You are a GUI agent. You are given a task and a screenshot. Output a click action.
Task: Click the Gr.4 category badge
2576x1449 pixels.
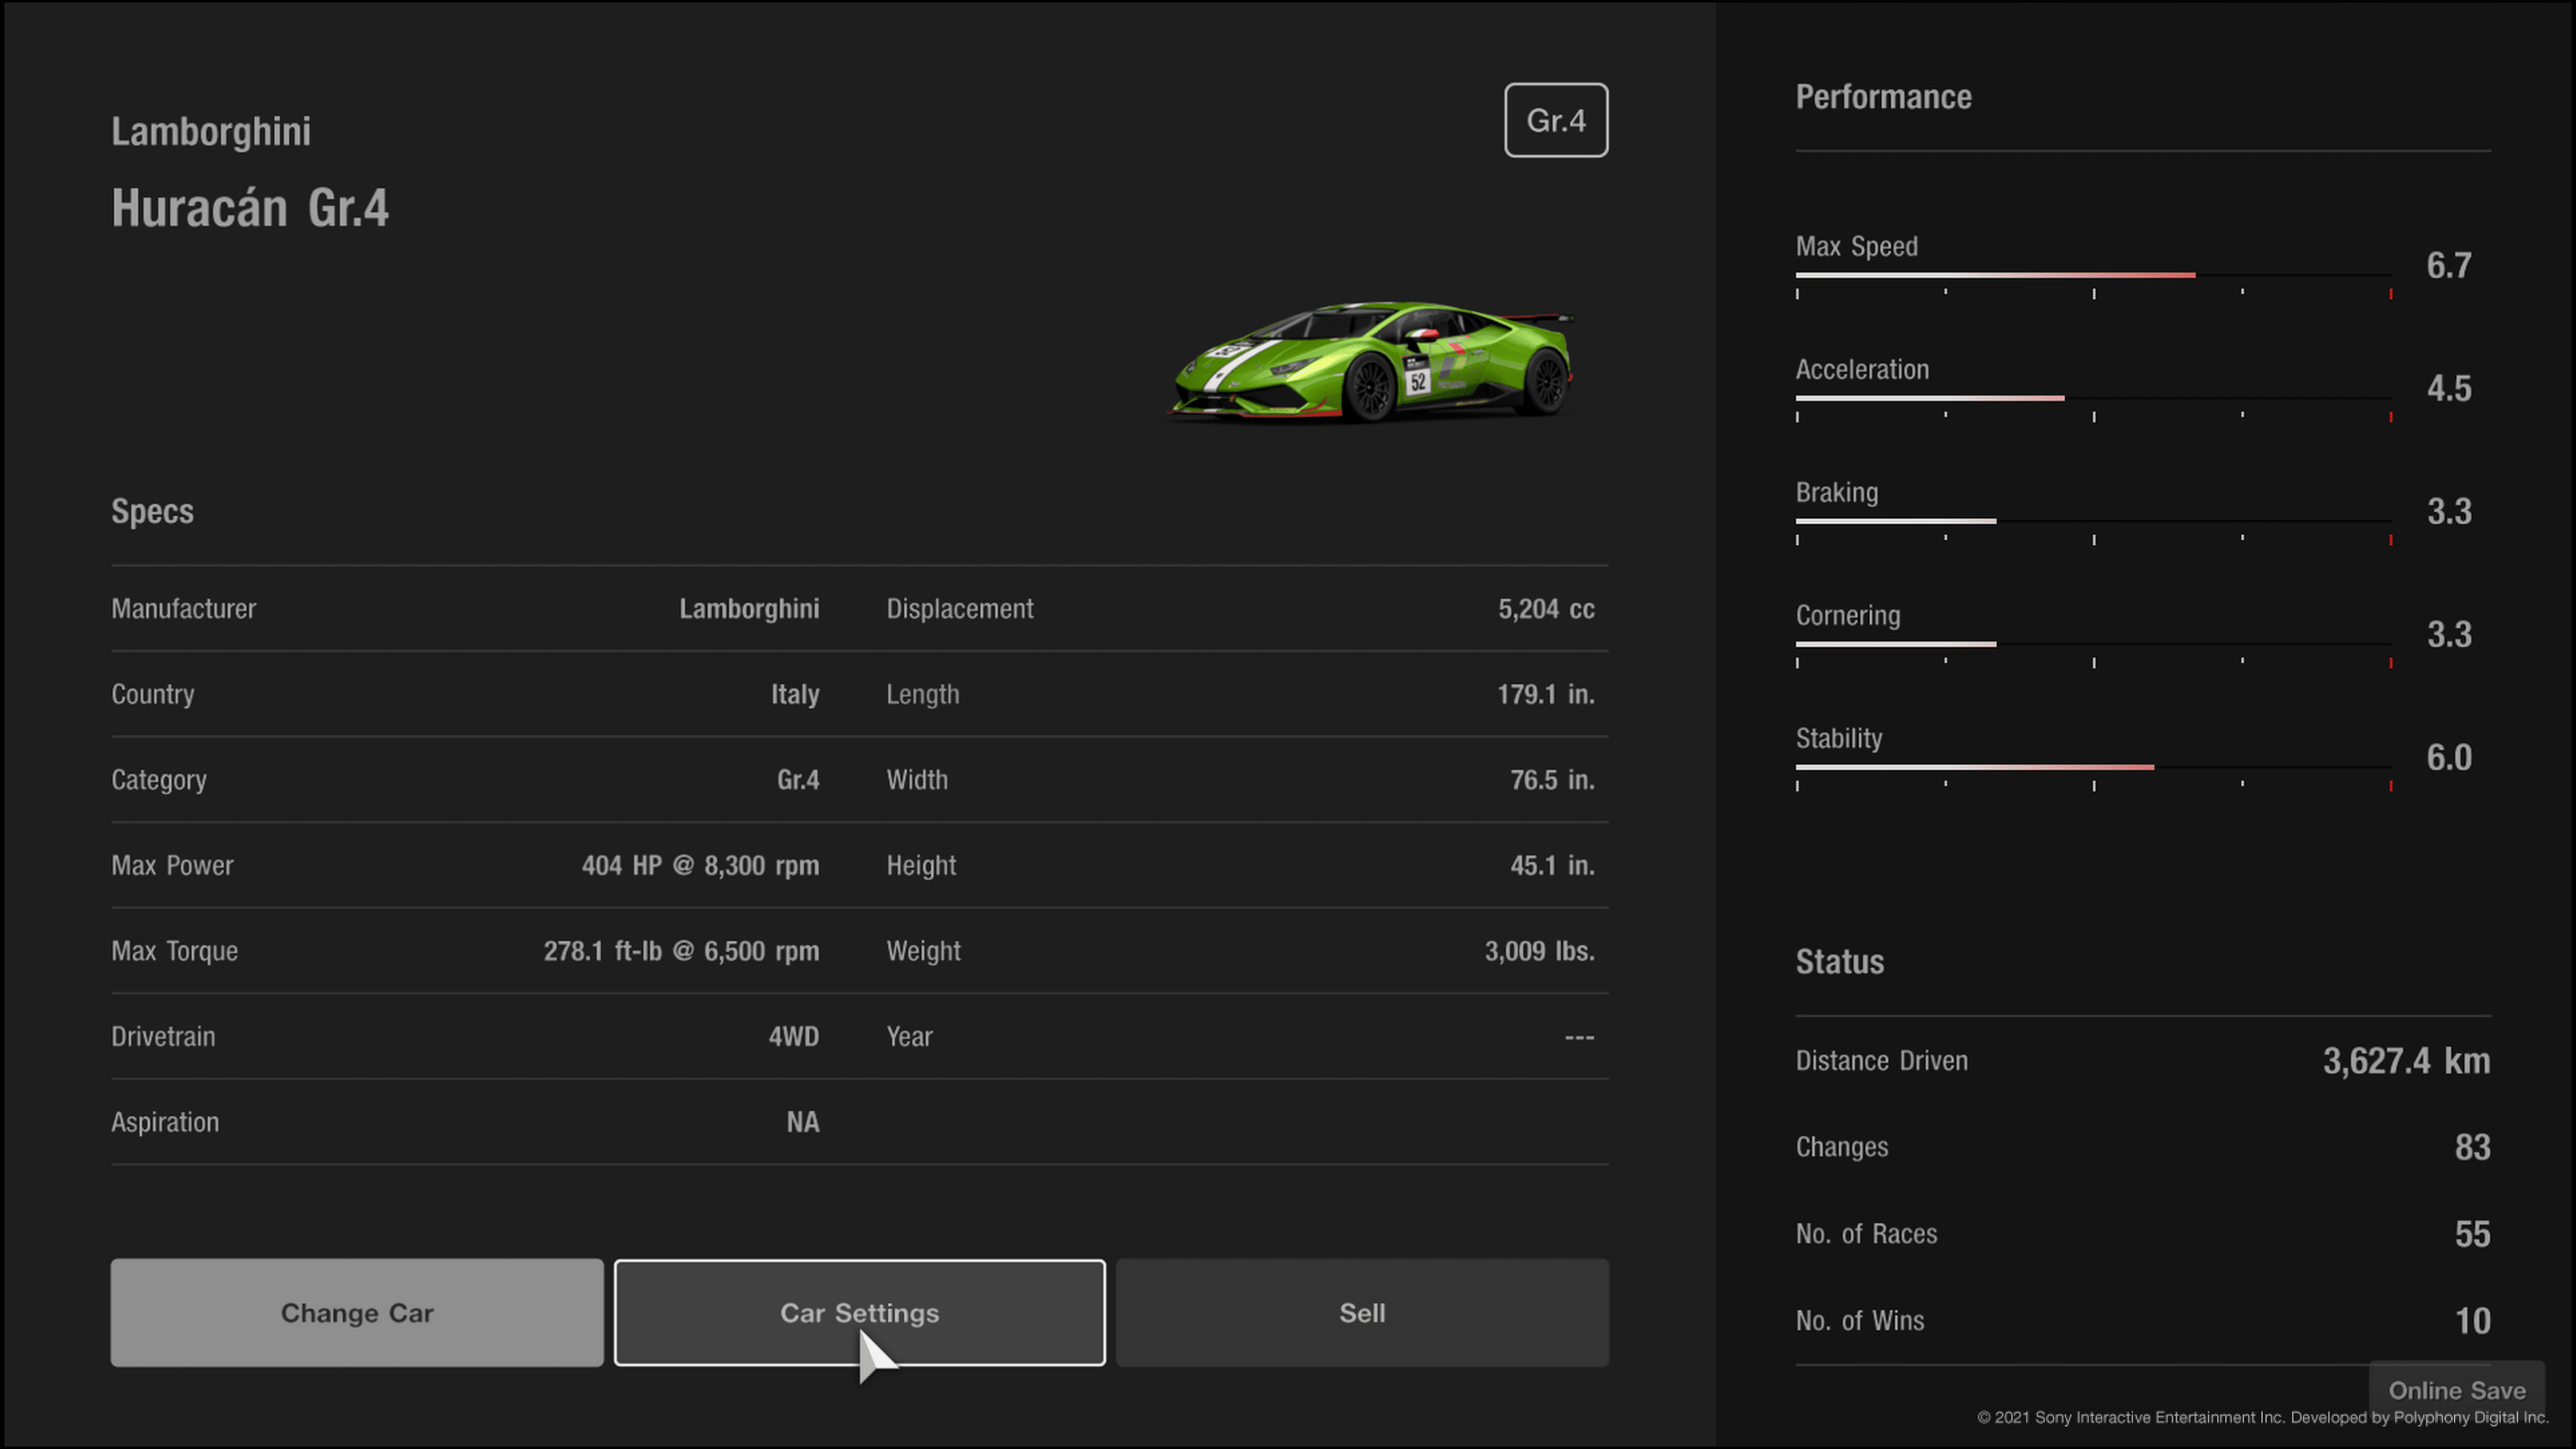pos(1556,120)
